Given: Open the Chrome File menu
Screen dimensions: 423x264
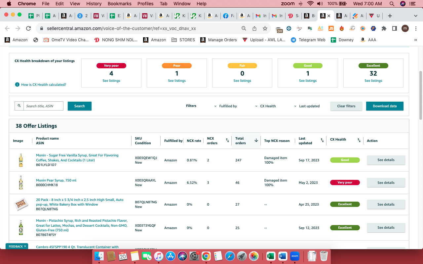Looking at the screenshot, I should coord(46,4).
